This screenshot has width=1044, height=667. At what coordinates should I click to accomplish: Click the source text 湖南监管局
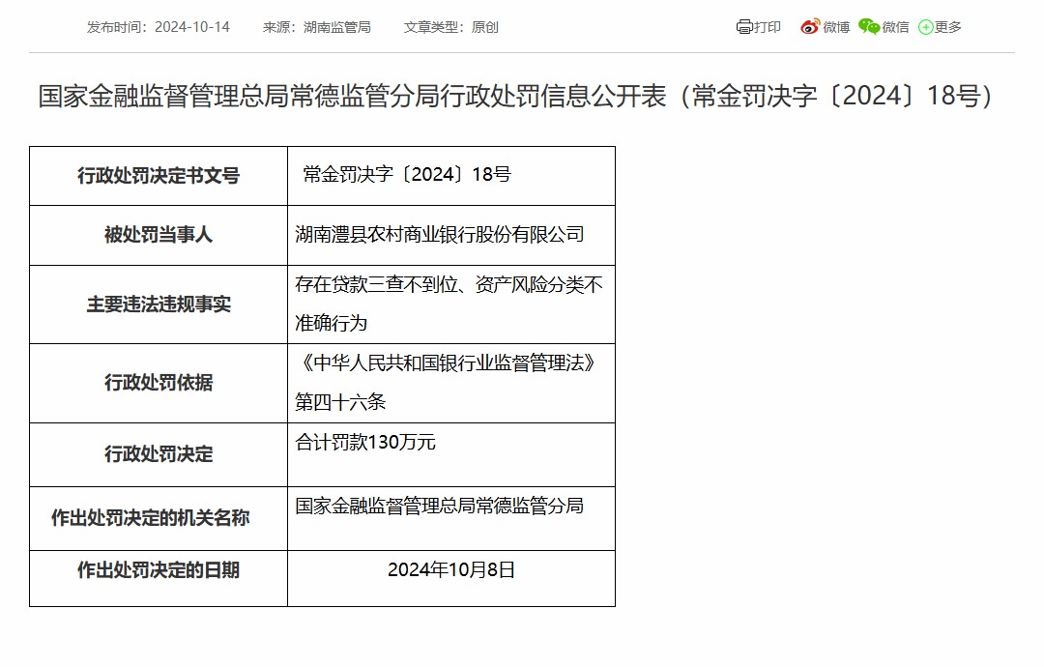(x=337, y=27)
